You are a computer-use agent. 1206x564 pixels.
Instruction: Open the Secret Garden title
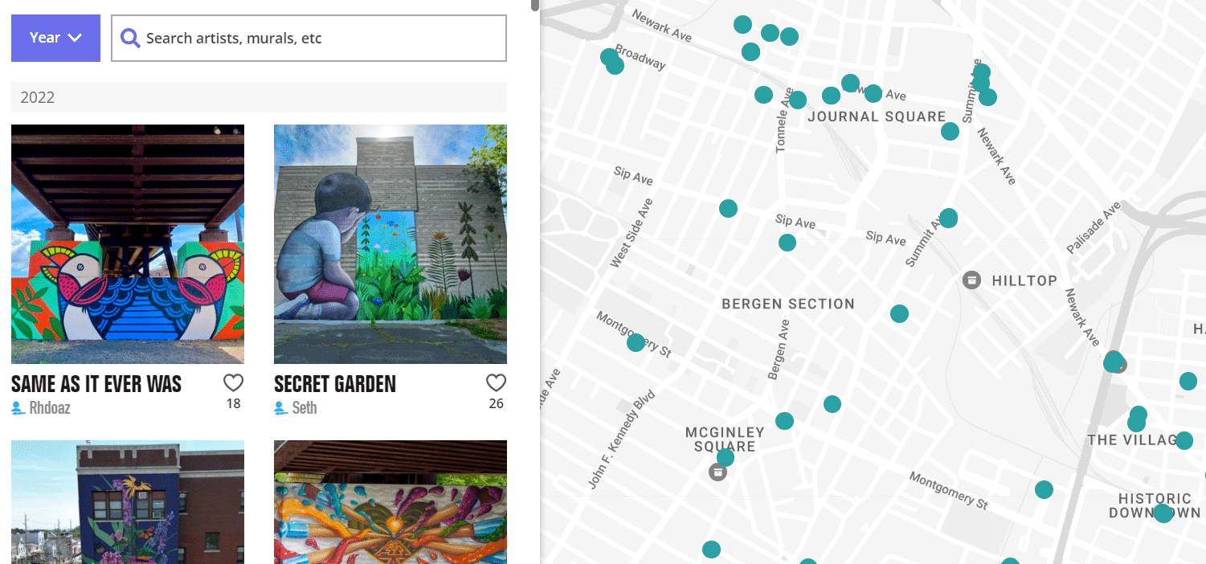(335, 384)
